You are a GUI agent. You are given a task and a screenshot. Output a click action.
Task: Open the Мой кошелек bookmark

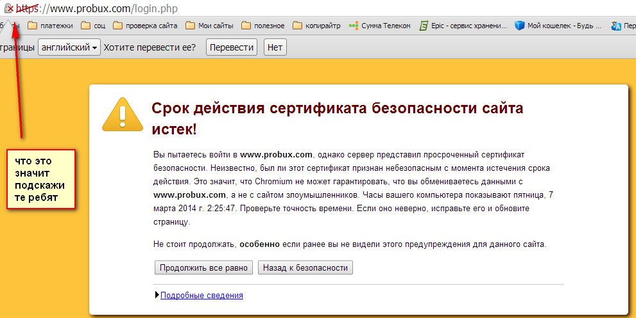(x=558, y=26)
